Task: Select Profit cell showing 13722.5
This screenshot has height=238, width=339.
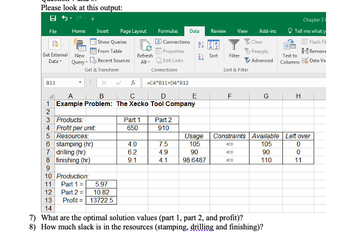Action: (x=101, y=200)
